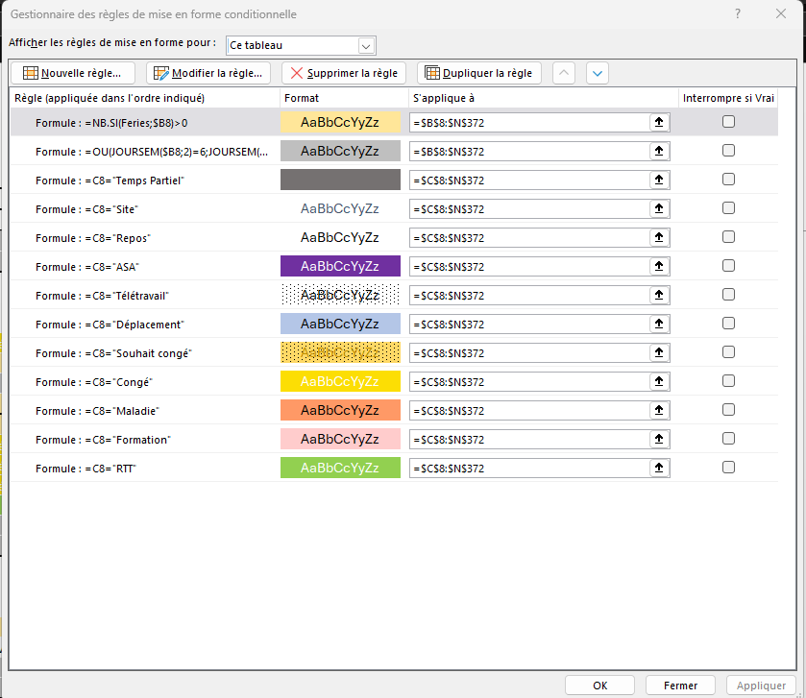Click Dupliquer la règle button
806x698 pixels.
tap(479, 73)
